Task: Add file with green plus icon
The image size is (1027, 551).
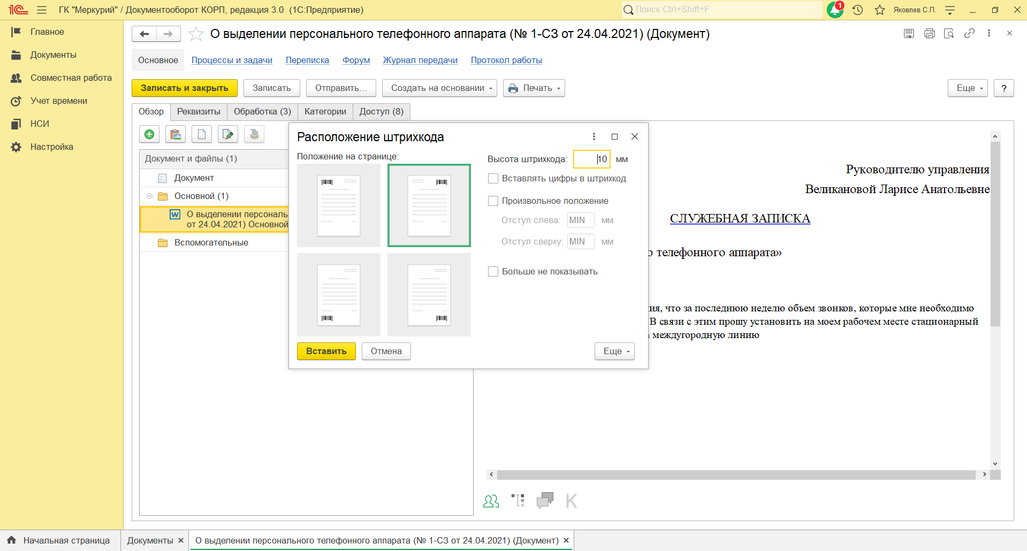Action: click(x=149, y=134)
